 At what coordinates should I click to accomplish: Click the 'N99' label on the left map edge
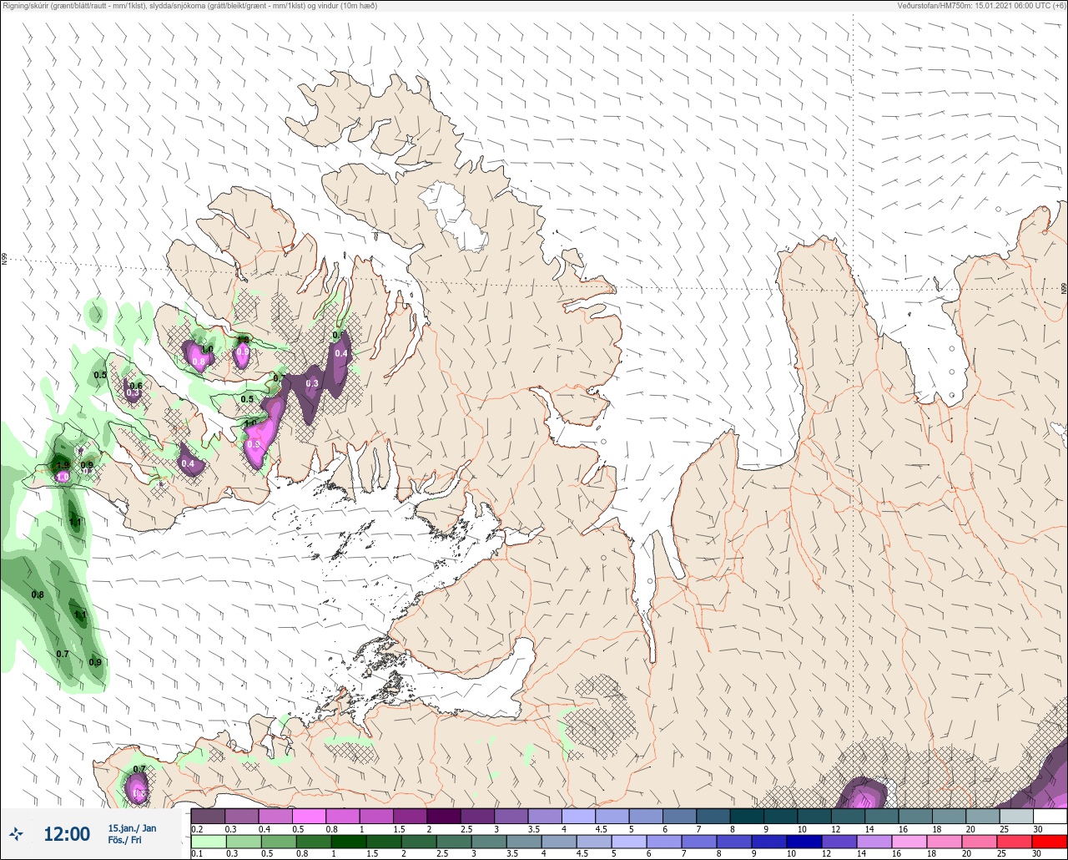click(4, 260)
